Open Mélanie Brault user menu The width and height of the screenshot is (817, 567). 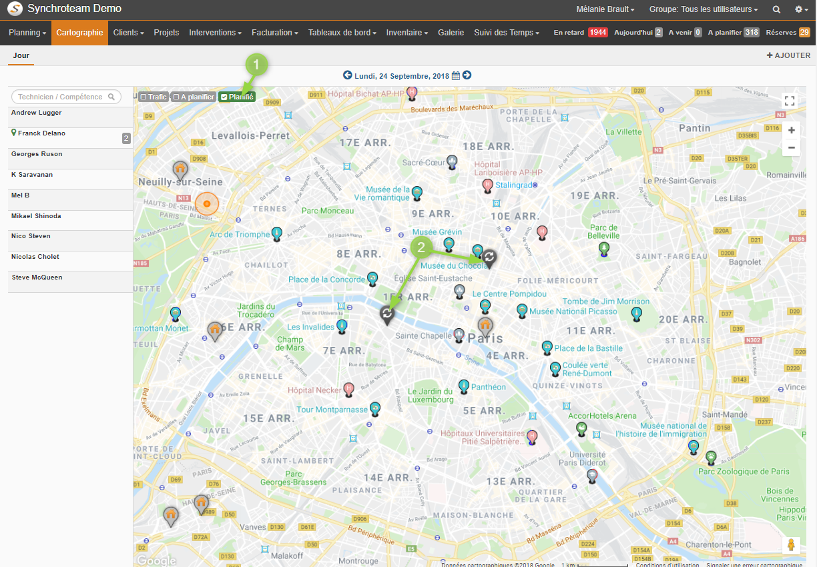point(605,9)
